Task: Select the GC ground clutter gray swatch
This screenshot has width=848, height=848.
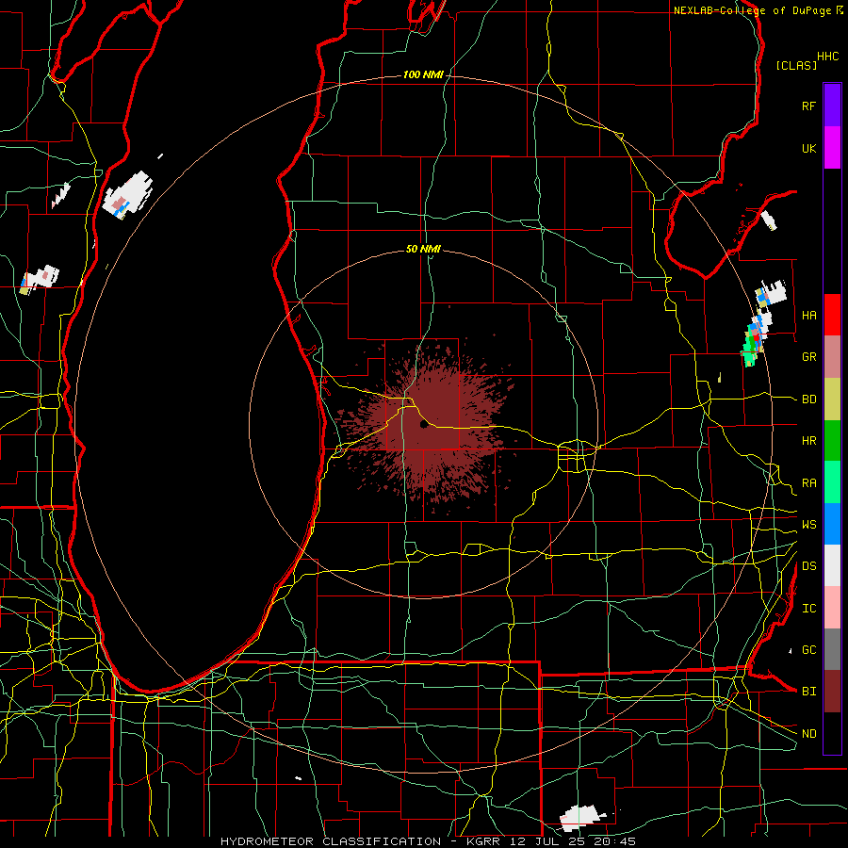Action: 832,649
